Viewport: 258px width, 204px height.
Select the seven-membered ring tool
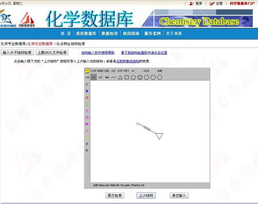pos(153,77)
